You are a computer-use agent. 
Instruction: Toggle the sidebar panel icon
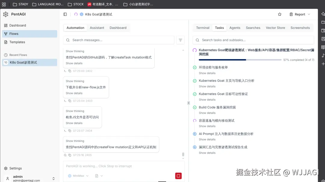pos(65,14)
